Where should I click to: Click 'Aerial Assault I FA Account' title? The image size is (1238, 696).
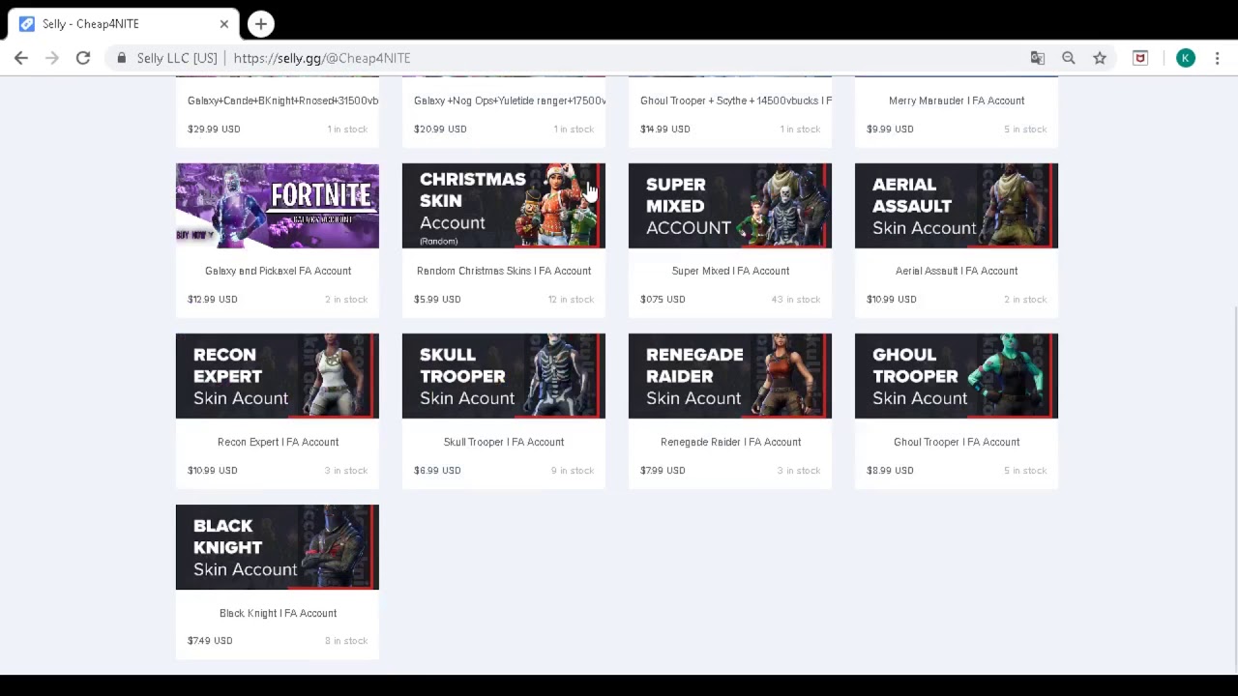pos(957,271)
